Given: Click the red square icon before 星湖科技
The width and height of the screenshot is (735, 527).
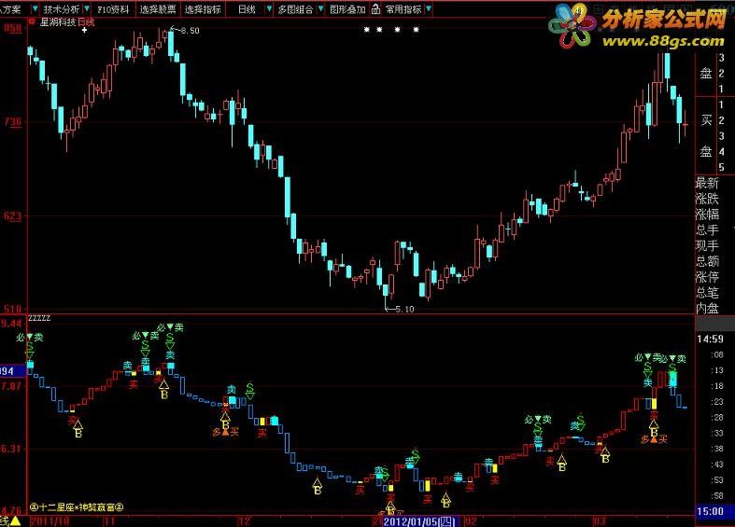Looking at the screenshot, I should 32,21.
